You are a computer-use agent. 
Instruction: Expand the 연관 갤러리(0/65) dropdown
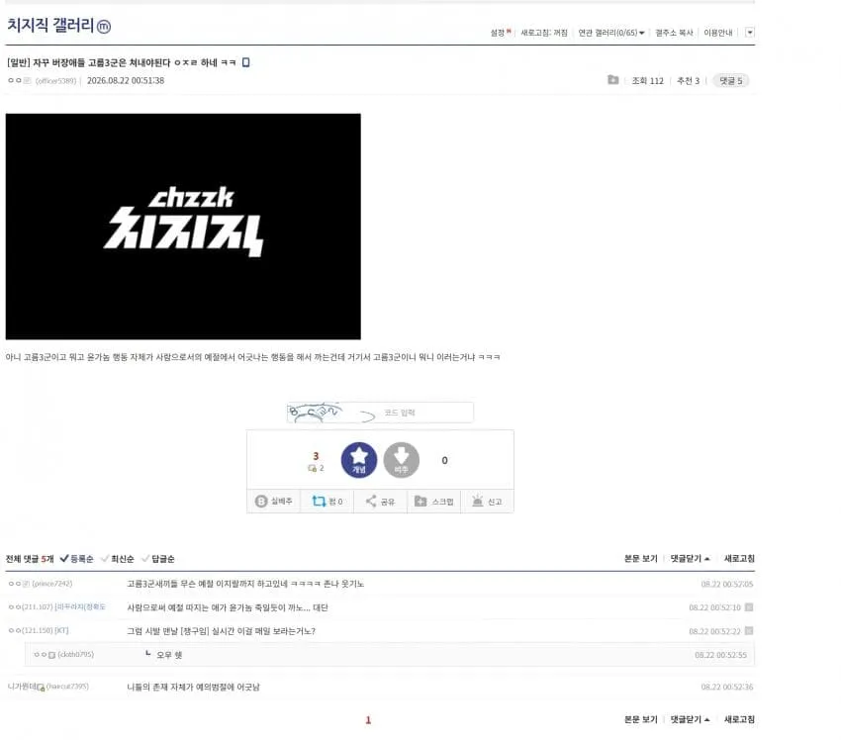click(x=611, y=33)
